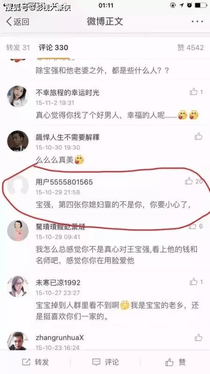
Task: Open avatar of 不幸旅程的幸运时光
Action: [x=18, y=96]
